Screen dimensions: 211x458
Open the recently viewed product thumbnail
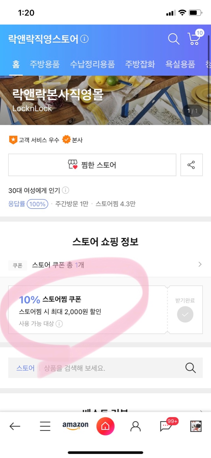pyautogui.click(x=196, y=426)
